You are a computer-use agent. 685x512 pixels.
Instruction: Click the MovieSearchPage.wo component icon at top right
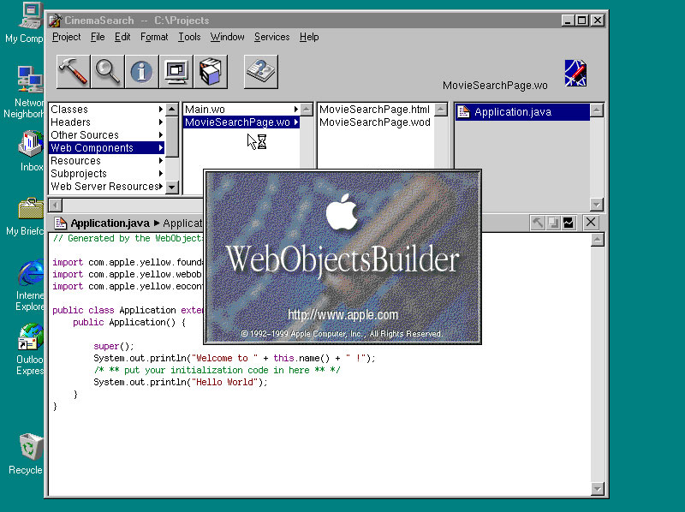point(575,73)
